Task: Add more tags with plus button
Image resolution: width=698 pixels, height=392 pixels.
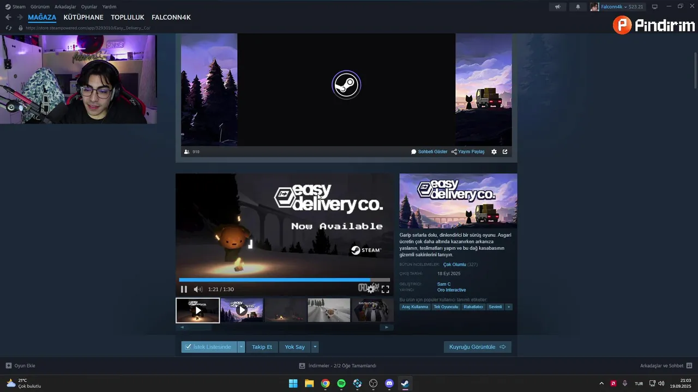Action: (508, 307)
